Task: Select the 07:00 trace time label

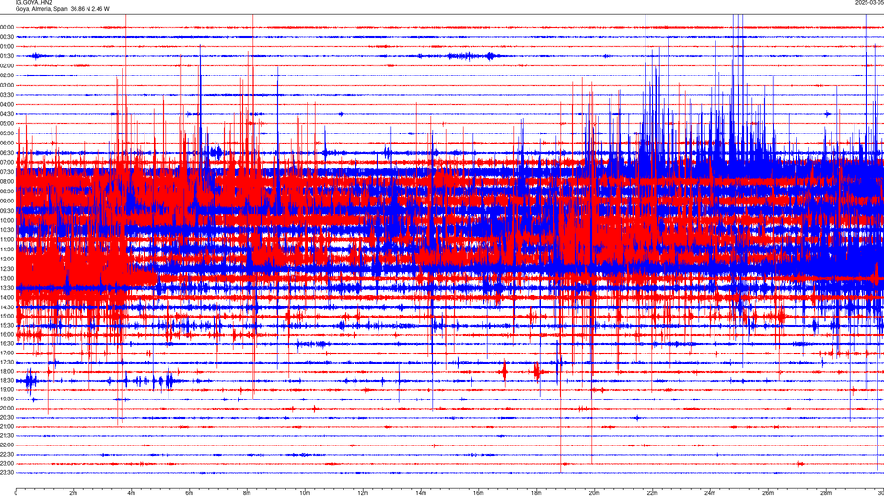Action: [7, 162]
